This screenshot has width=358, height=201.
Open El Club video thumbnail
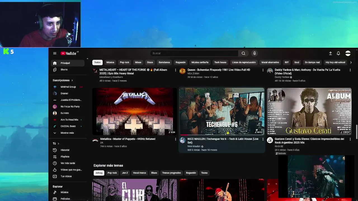(x=135, y=190)
